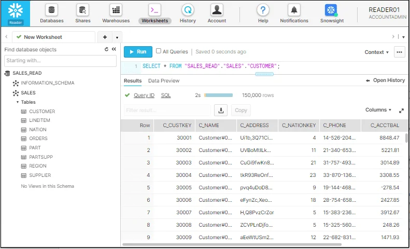Open the Shares page
Image resolution: width=410 pixels, height=249 pixels.
pyautogui.click(x=82, y=14)
